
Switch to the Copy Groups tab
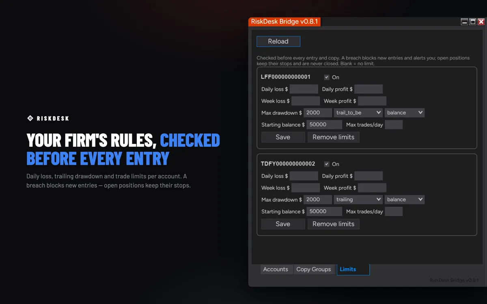coord(314,270)
